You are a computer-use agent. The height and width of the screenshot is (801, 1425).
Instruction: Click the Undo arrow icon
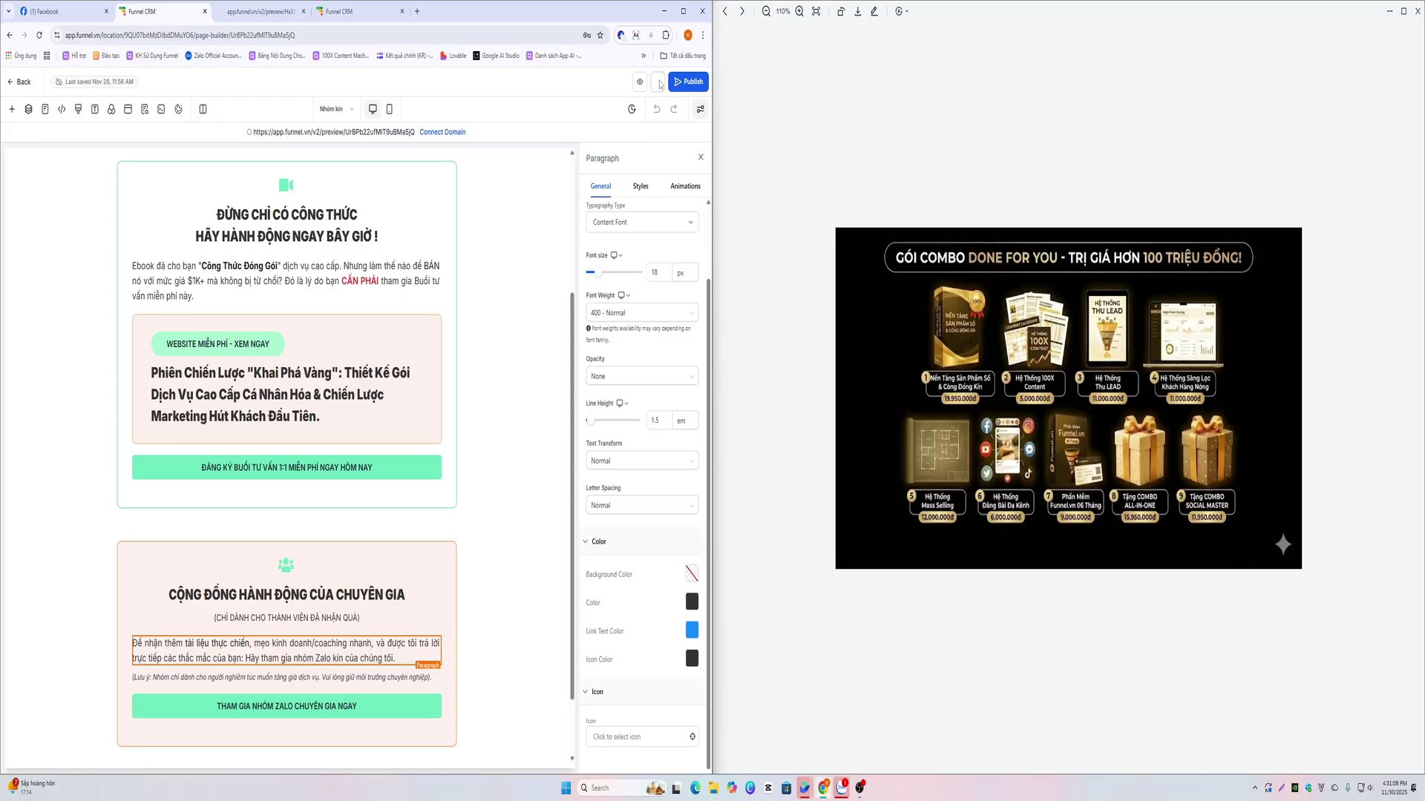(656, 109)
